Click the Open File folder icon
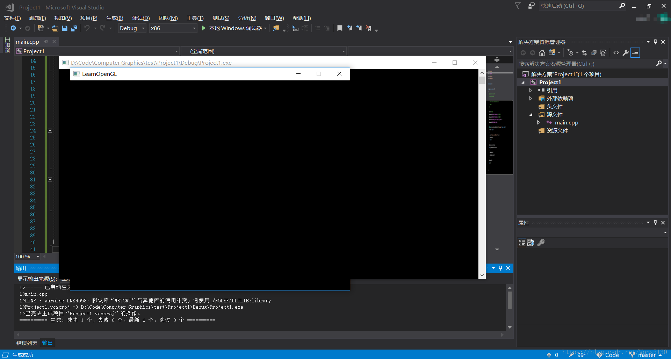The width and height of the screenshot is (671, 359). [x=55, y=28]
